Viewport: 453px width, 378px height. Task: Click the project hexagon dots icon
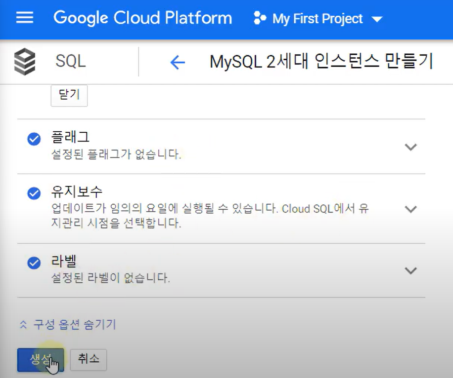pyautogui.click(x=260, y=18)
